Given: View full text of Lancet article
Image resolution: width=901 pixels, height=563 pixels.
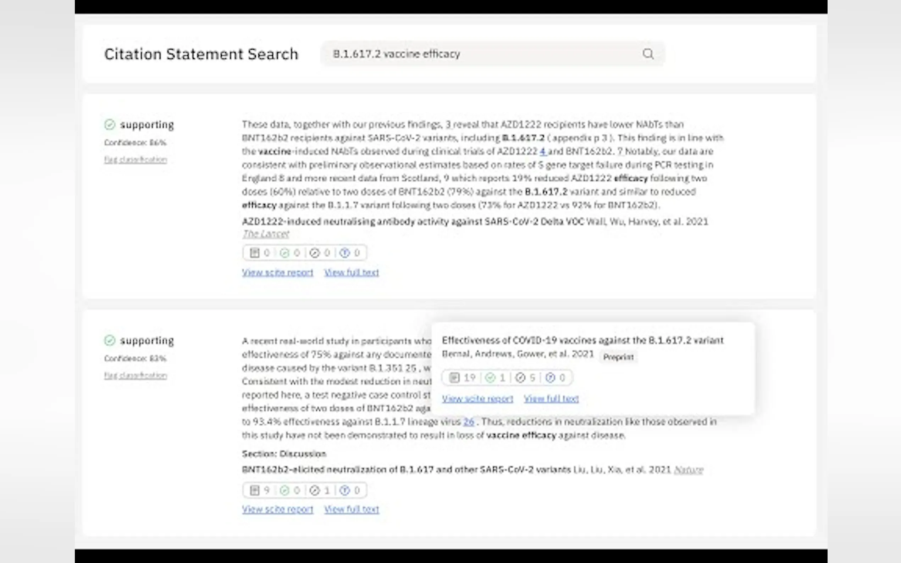Looking at the screenshot, I should (351, 273).
